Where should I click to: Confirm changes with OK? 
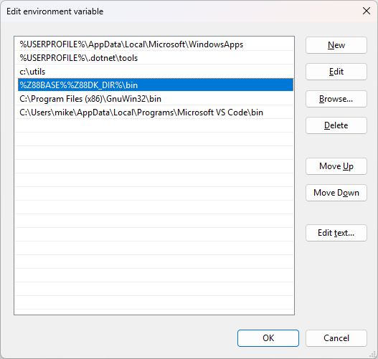click(x=268, y=338)
